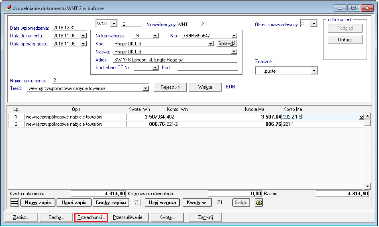
Task: Click the Kwota dokumentu value 4 314,40
Action: point(98,194)
